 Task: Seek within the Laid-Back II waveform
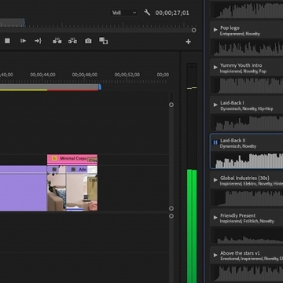(x=247, y=160)
